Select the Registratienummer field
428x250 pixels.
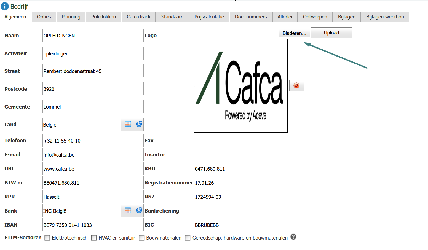240,182
